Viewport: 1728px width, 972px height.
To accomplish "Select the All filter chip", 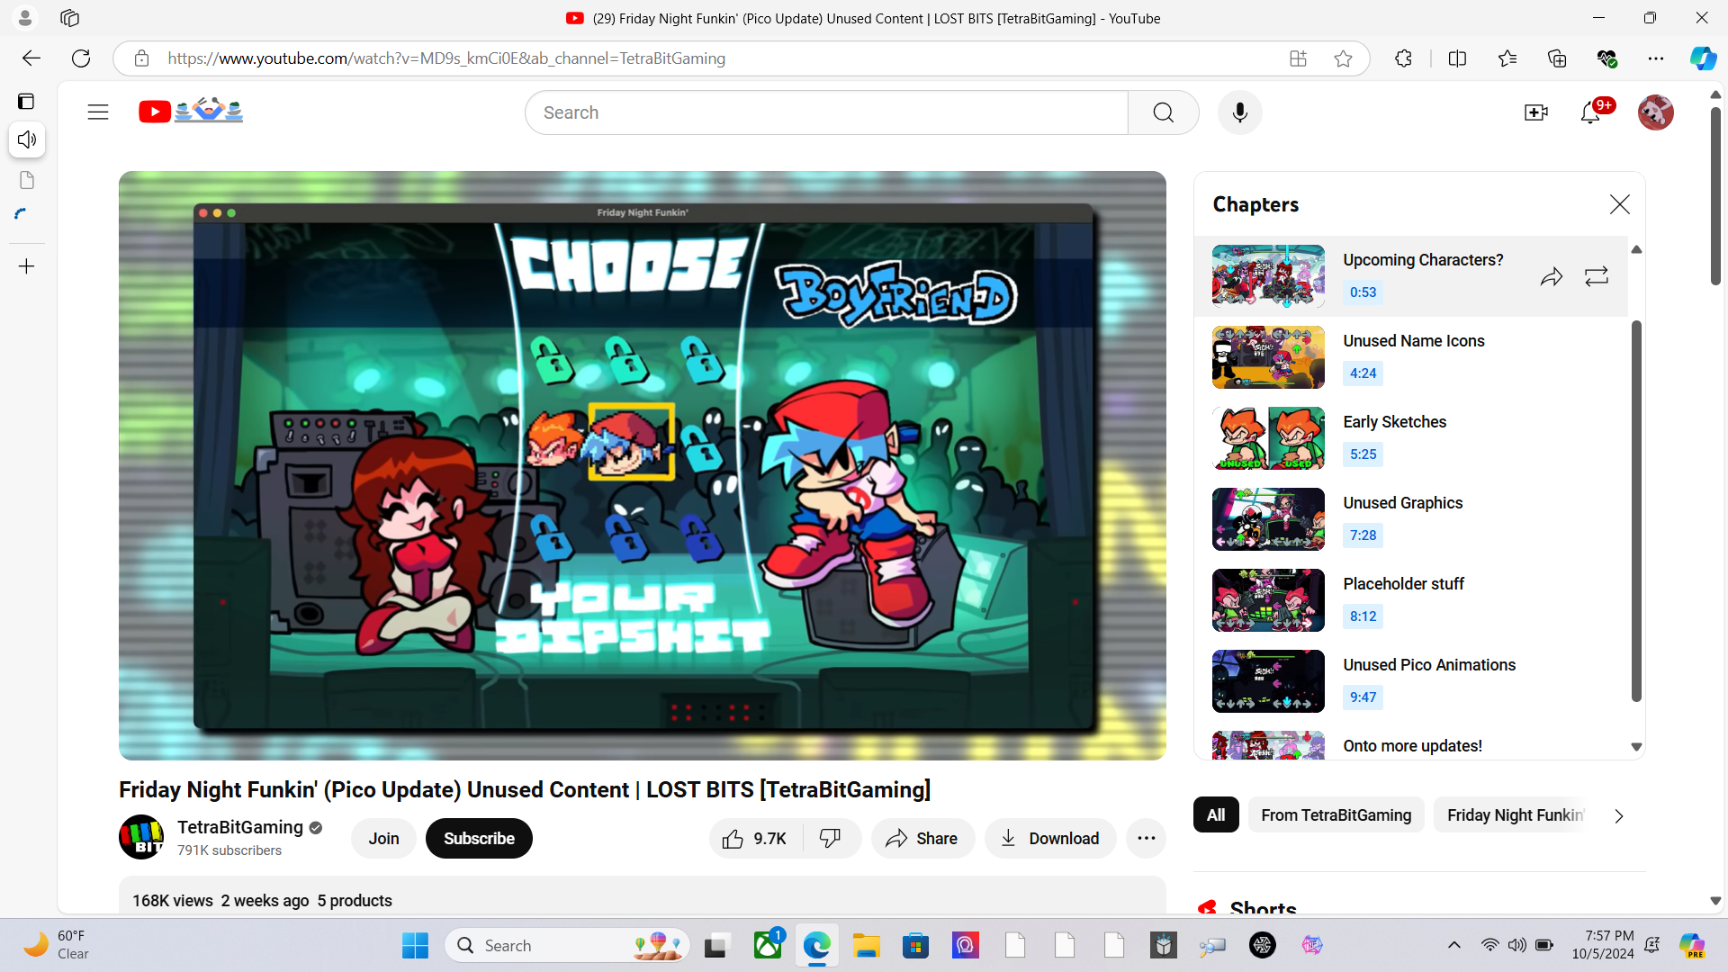I will pyautogui.click(x=1215, y=814).
